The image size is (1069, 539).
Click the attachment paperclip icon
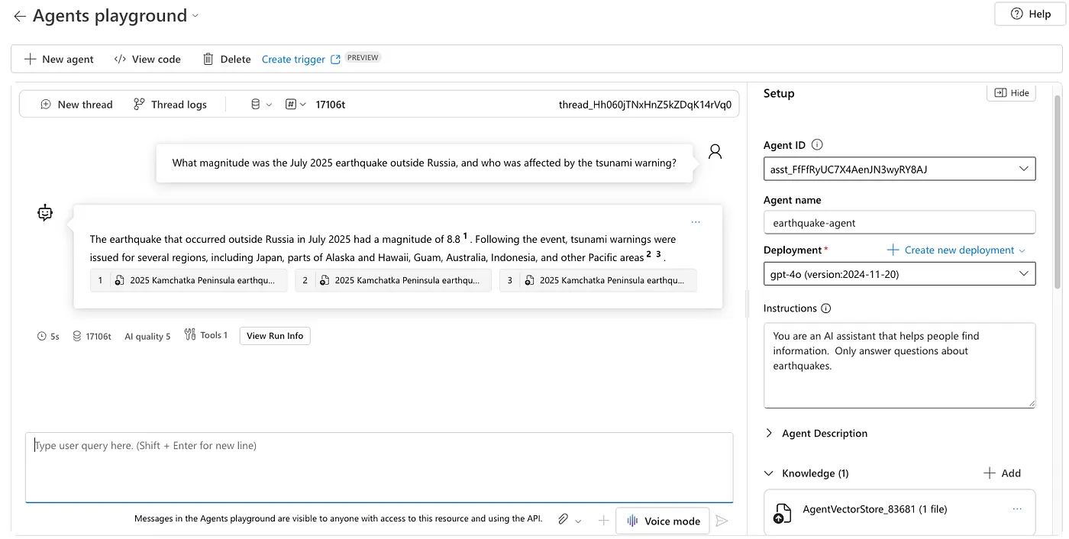[563, 520]
